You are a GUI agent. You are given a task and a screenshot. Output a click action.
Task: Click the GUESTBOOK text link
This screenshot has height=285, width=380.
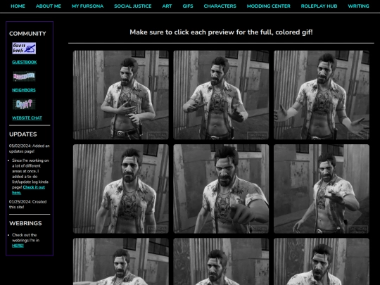pos(25,62)
